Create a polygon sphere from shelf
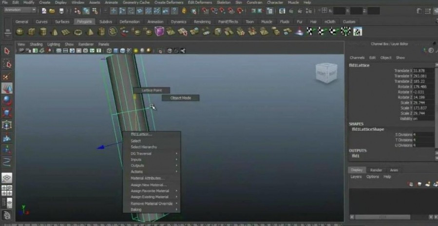Image resolution: width=438 pixels, height=226 pixels. (19, 32)
